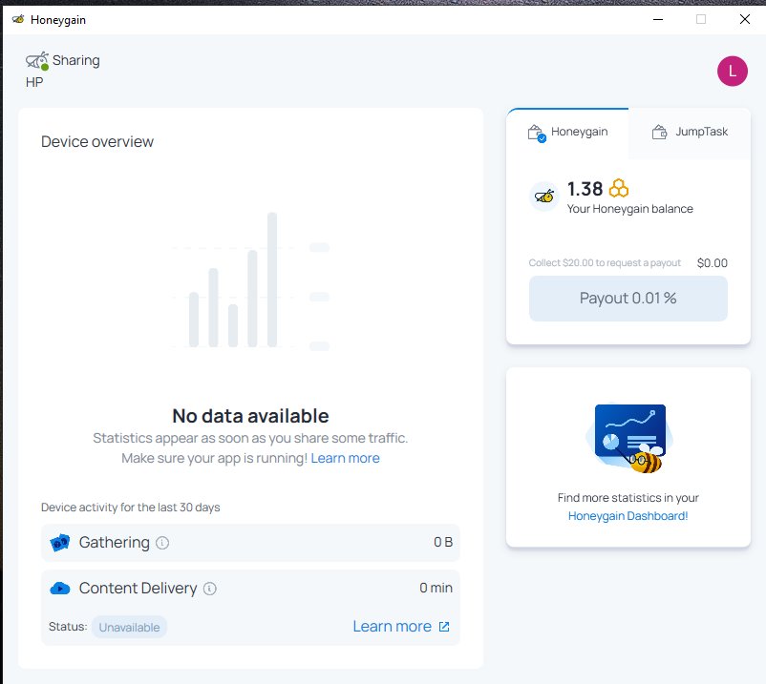Close the Honeygain window
Image resolution: width=766 pixels, height=684 pixels.
(744, 19)
